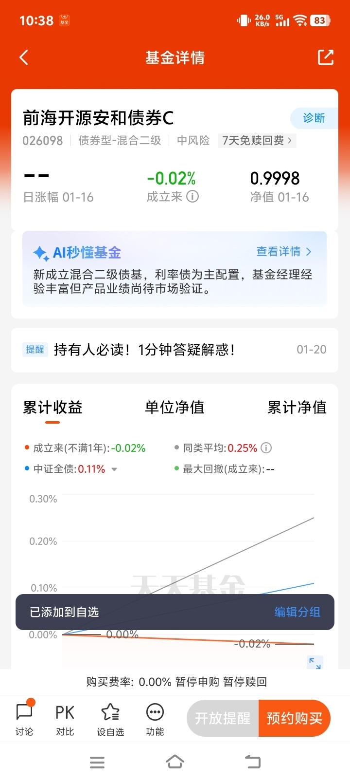Image resolution: width=350 pixels, height=783 pixels.
Task: Open the share icon in header
Action: [x=325, y=57]
